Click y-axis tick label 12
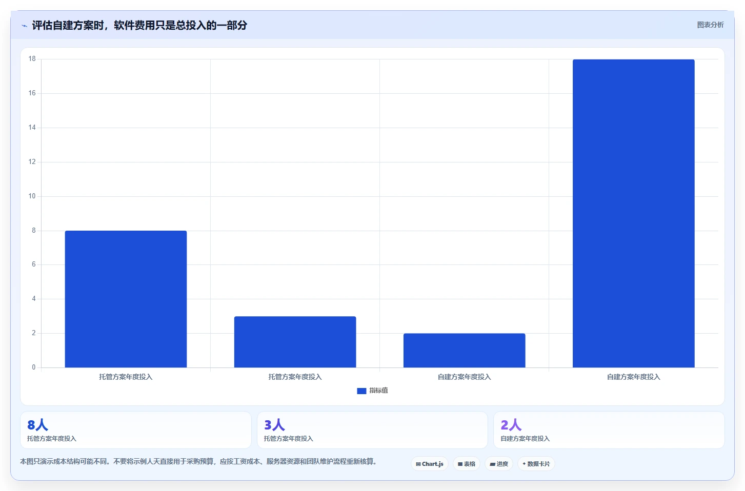 point(32,162)
